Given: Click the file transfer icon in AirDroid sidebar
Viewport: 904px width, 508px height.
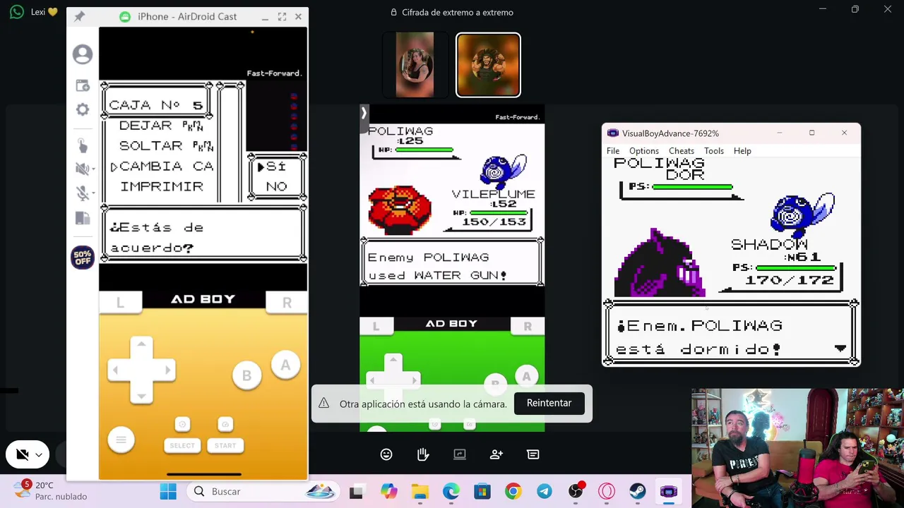Looking at the screenshot, I should 83,219.
